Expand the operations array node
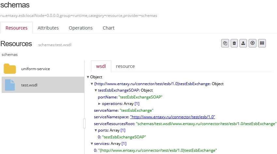 coord(100,104)
